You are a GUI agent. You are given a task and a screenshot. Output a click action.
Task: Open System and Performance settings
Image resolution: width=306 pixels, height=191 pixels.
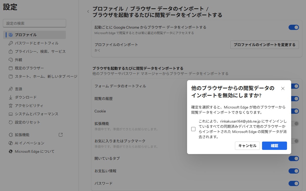pos(36,114)
